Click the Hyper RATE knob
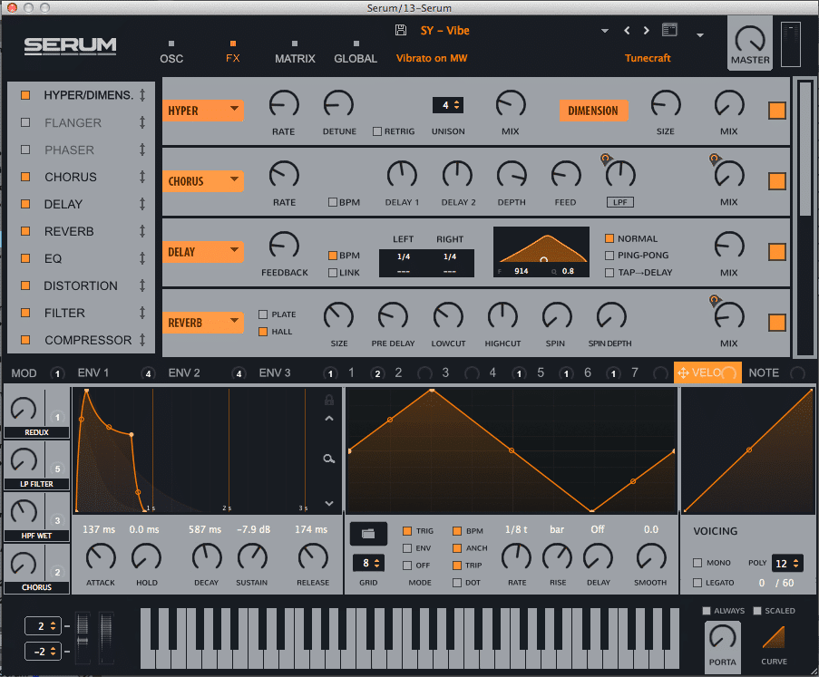 pos(284,104)
